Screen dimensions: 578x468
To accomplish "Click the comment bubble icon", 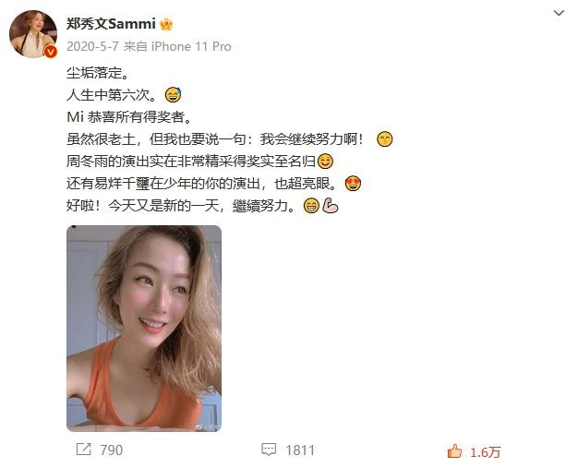I will coord(269,450).
